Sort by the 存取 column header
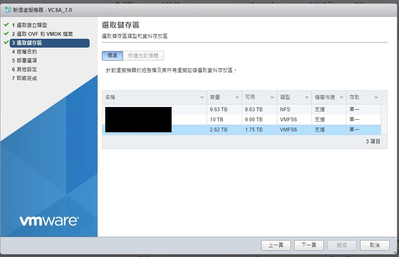Screen dimensions: 399x257 coord(354,97)
